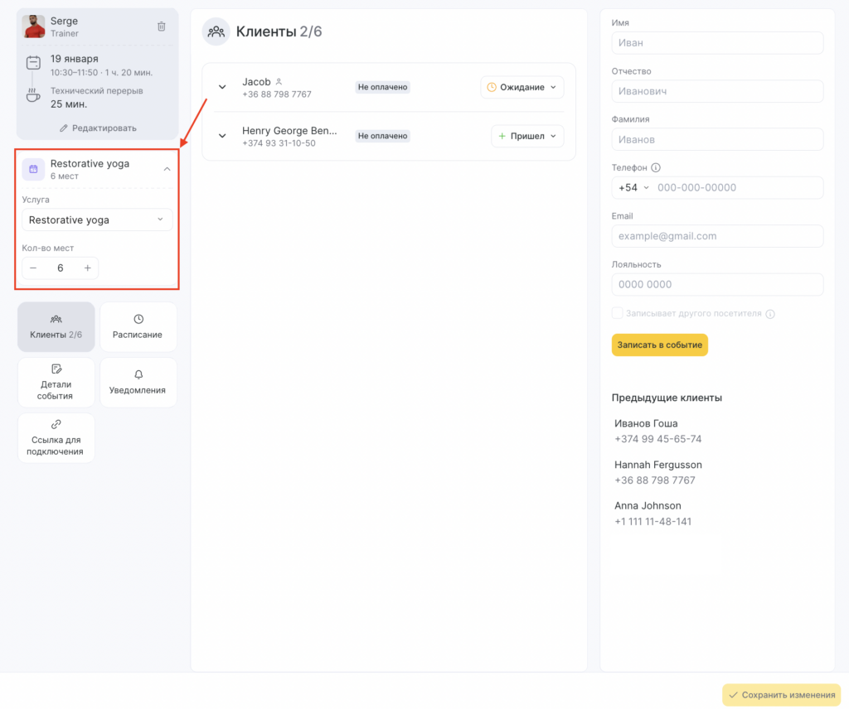Click the purple calendar icon by Restorative yoga
This screenshot has height=709, width=849.
pyautogui.click(x=33, y=169)
